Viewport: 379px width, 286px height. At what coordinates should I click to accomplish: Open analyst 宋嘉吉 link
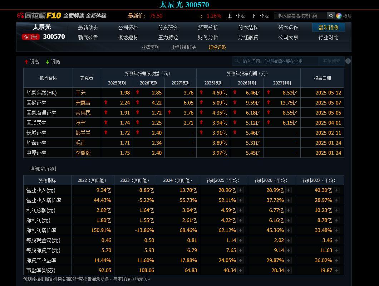point(83,103)
